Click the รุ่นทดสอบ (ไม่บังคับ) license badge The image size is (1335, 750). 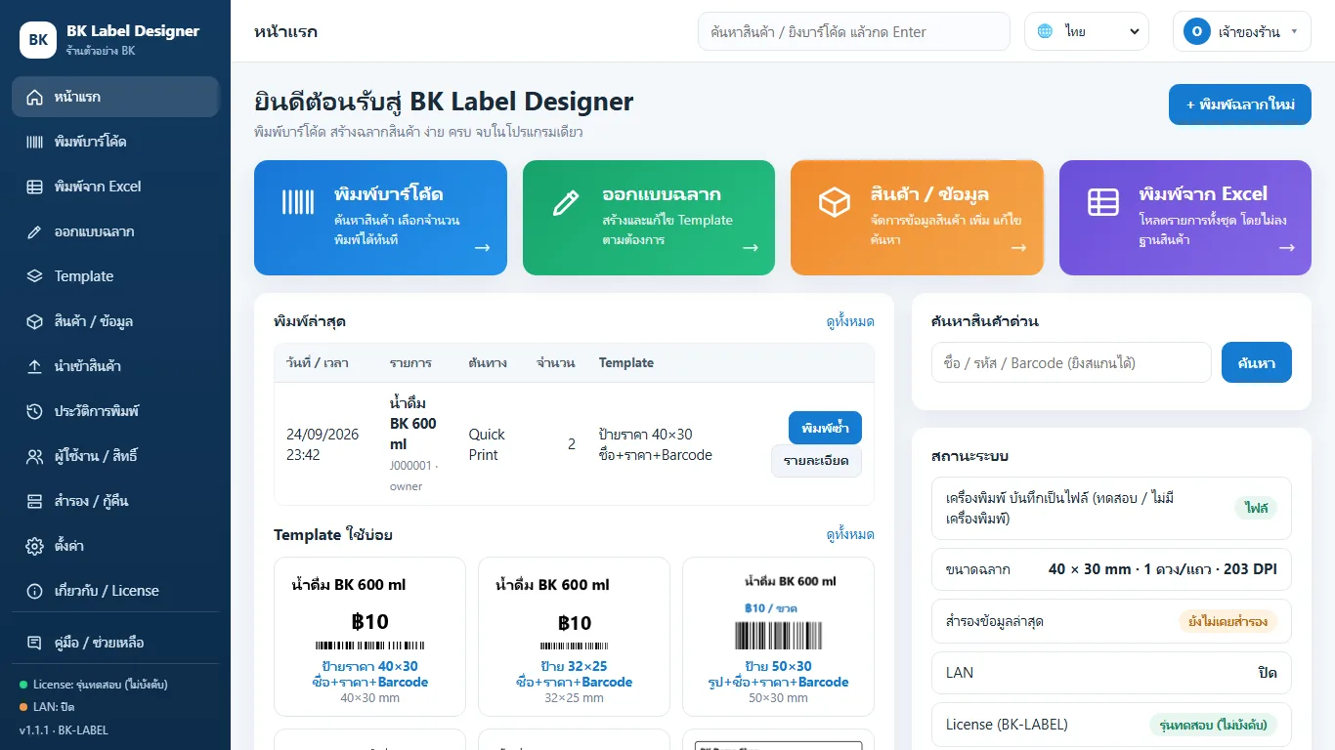pos(1213,725)
